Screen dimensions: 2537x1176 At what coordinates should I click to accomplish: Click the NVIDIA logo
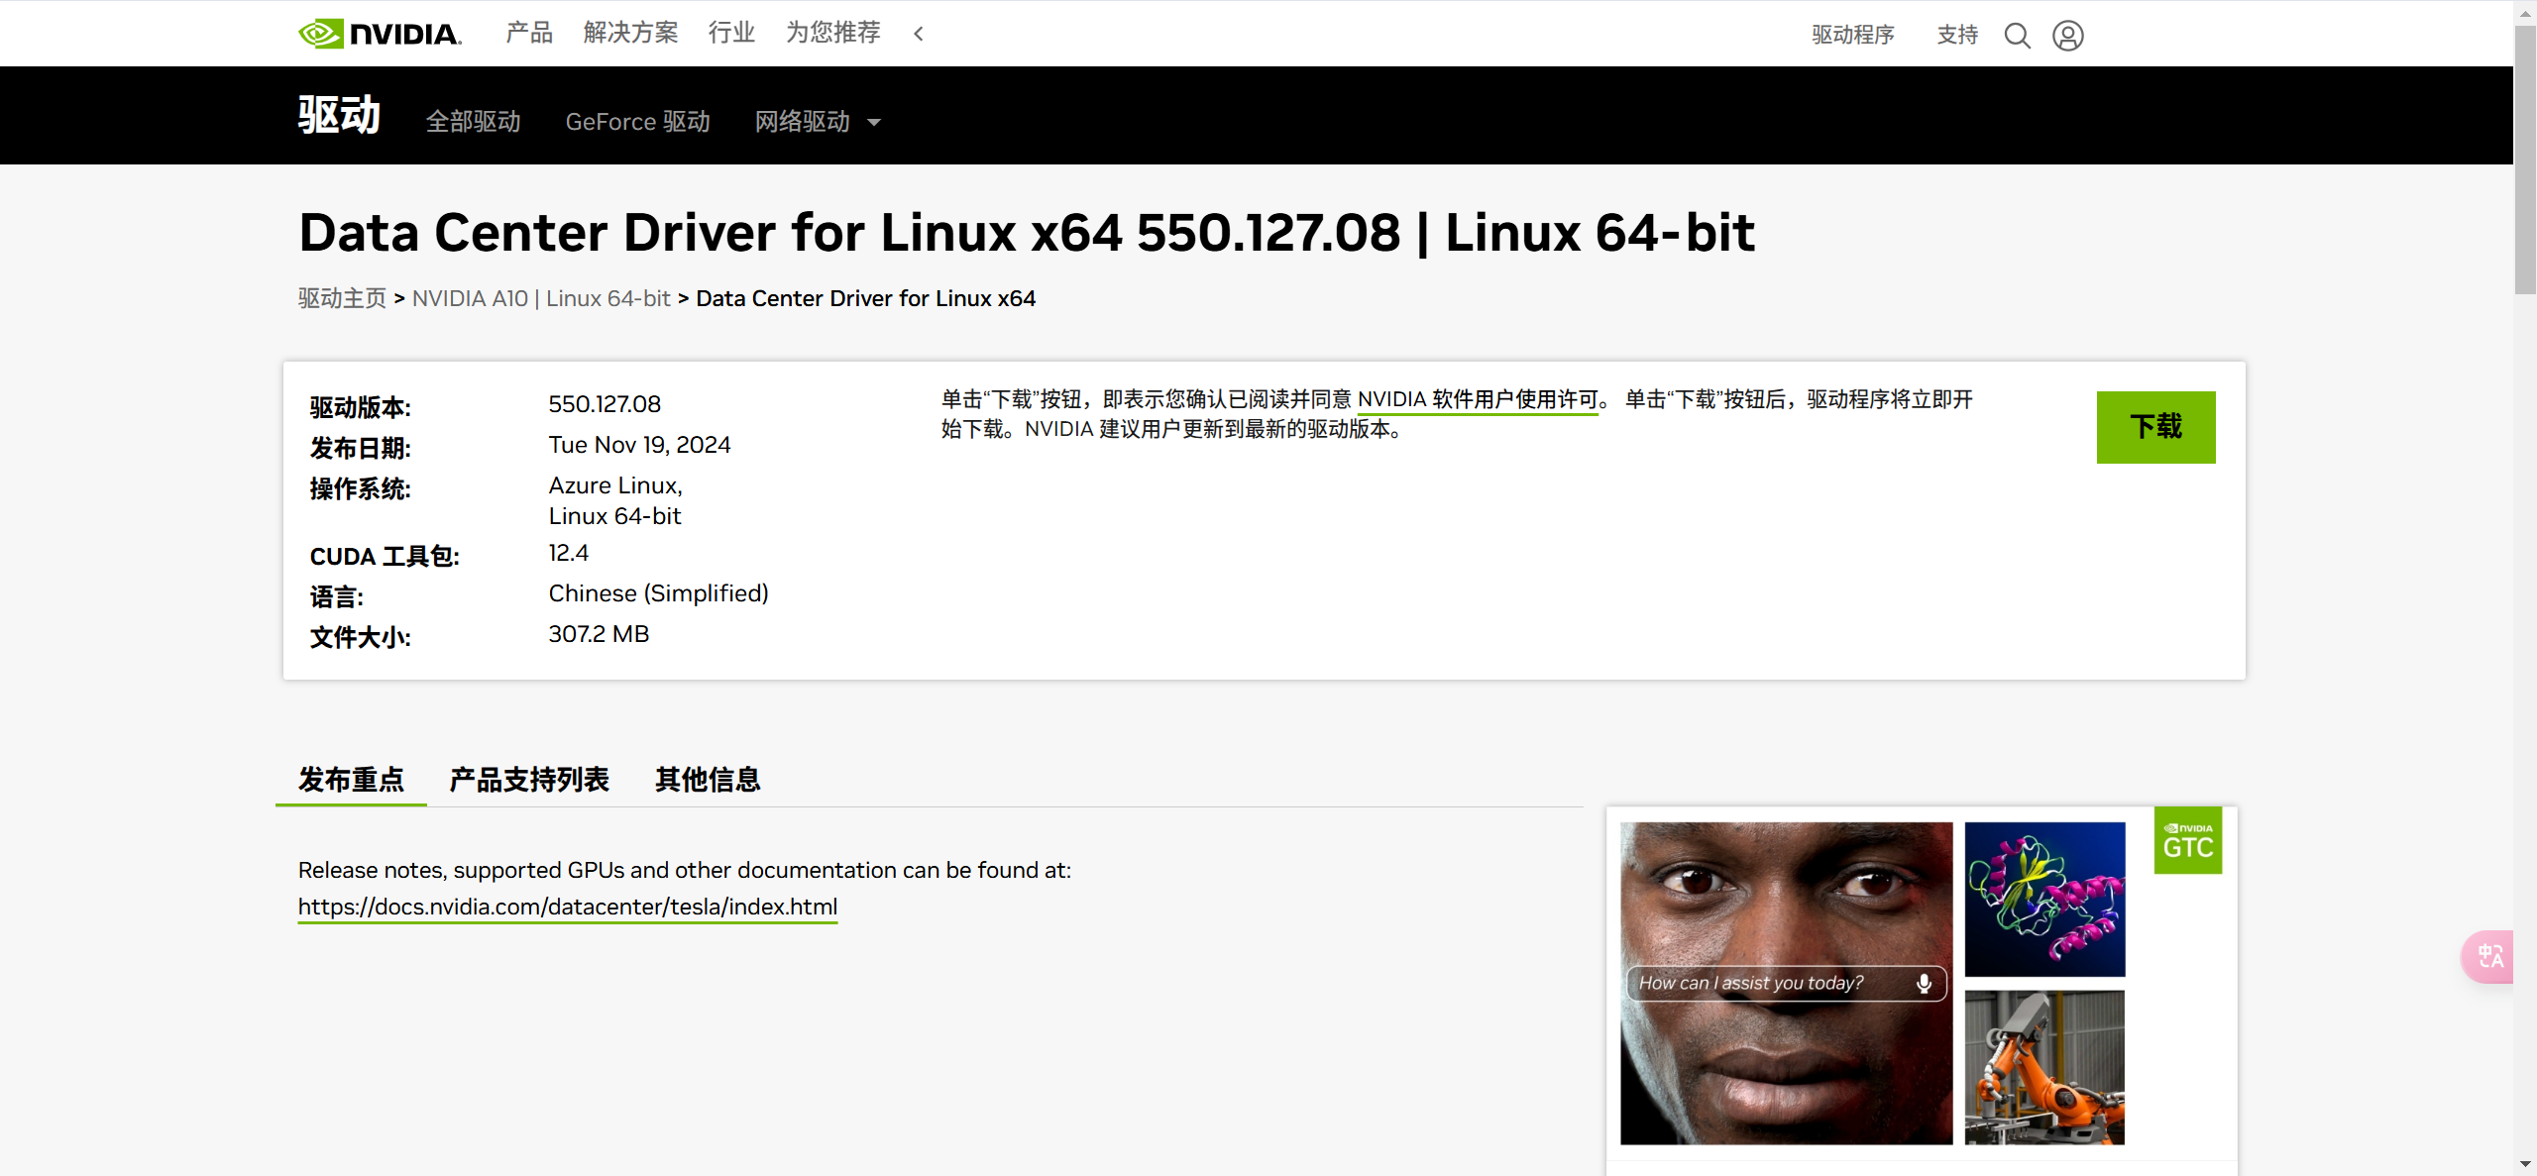point(380,34)
